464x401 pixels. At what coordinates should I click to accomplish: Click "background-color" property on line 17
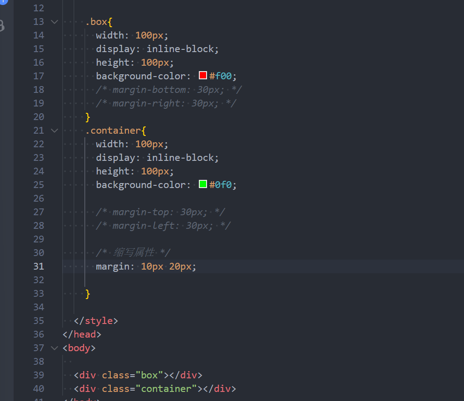click(141, 76)
